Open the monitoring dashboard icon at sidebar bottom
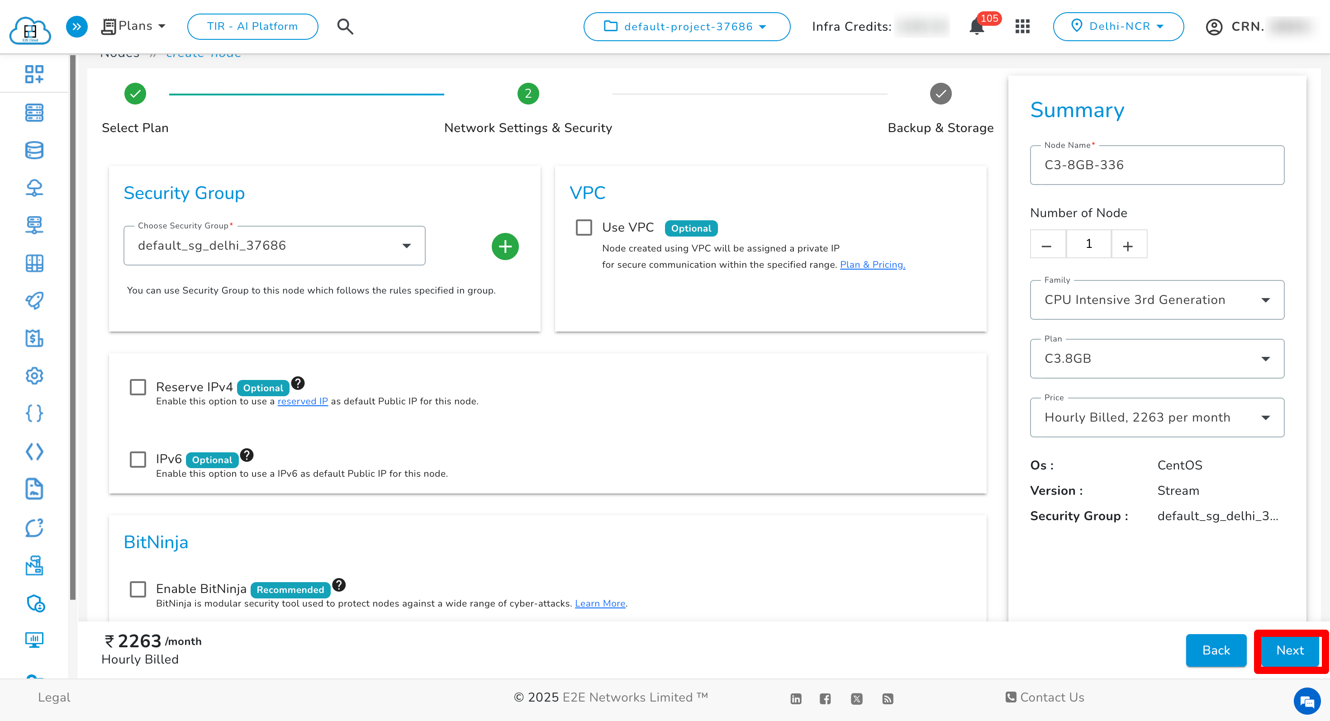This screenshot has height=721, width=1330. [x=34, y=640]
